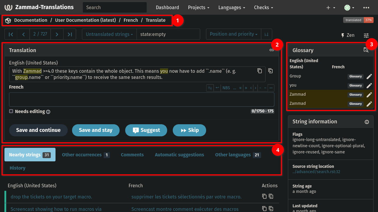Tick the Needs editing checkbox
Screen dimensions: 378x212
11,111
